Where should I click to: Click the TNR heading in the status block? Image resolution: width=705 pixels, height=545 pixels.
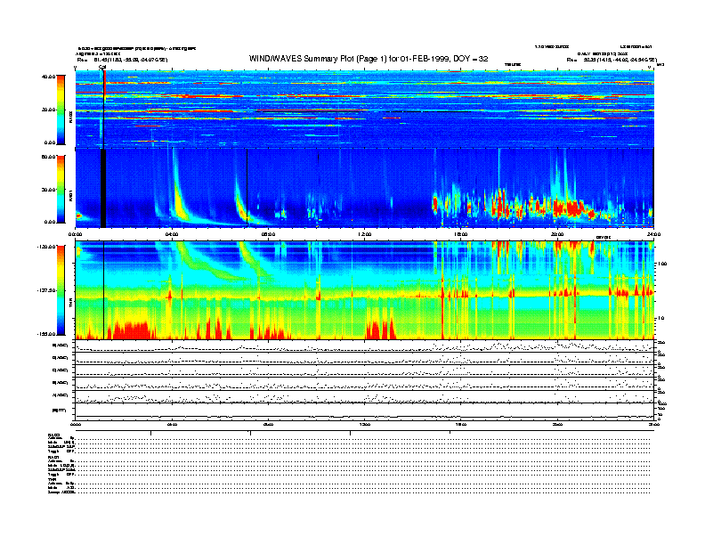tap(52, 480)
